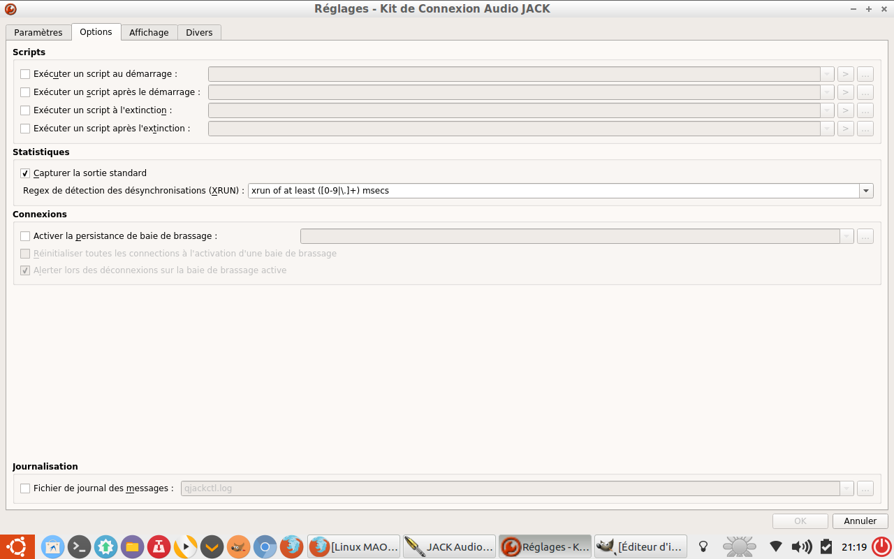
Task: Expand the startup script dropdown arrow
Action: [828, 74]
